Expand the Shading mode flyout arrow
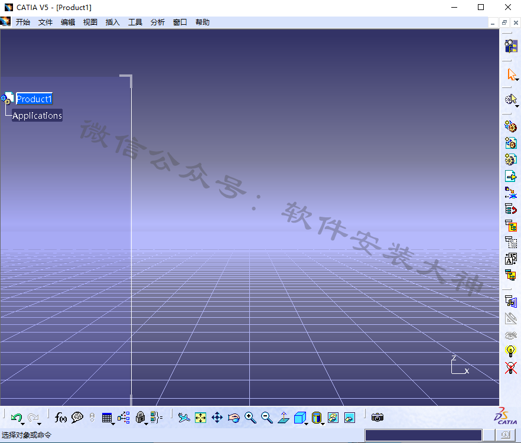This screenshot has width=521, height=443. [323, 424]
